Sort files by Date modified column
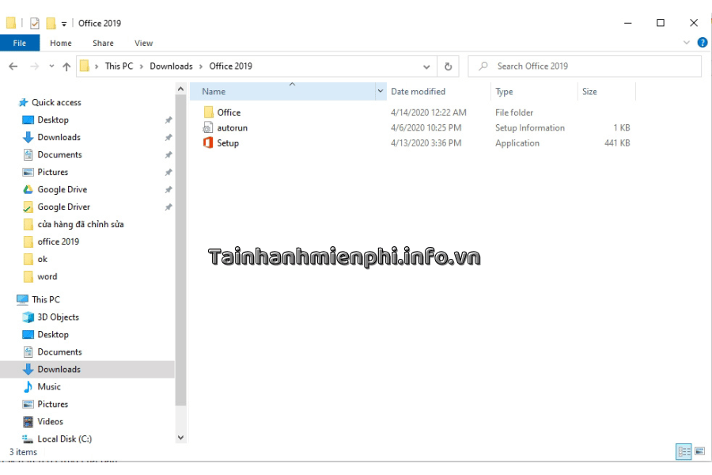 tap(418, 92)
